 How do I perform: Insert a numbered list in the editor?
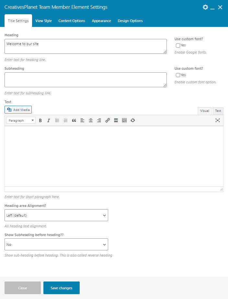coord(66,120)
